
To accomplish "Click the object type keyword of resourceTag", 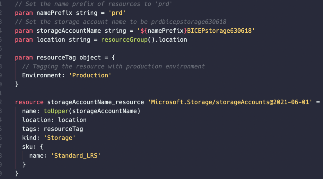I will pyautogui.click(x=90, y=57).
